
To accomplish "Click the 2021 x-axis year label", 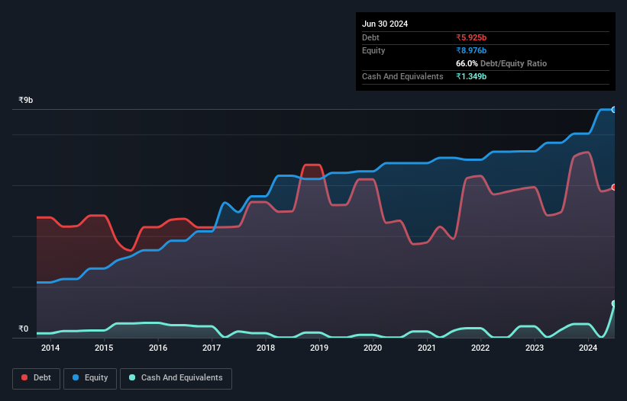I will click(x=427, y=348).
